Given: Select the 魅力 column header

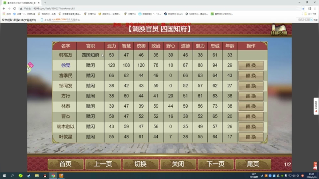Looking at the screenshot, I should (200, 46).
